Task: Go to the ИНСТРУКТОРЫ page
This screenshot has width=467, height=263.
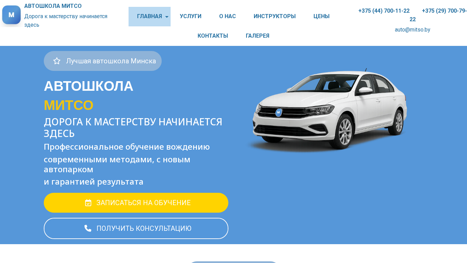Action: [275, 16]
